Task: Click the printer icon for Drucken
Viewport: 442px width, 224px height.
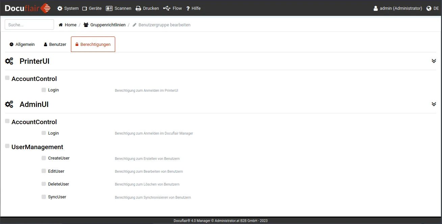Action: (138, 8)
